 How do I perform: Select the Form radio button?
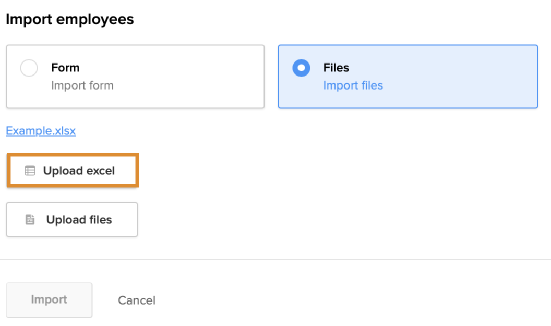29,68
